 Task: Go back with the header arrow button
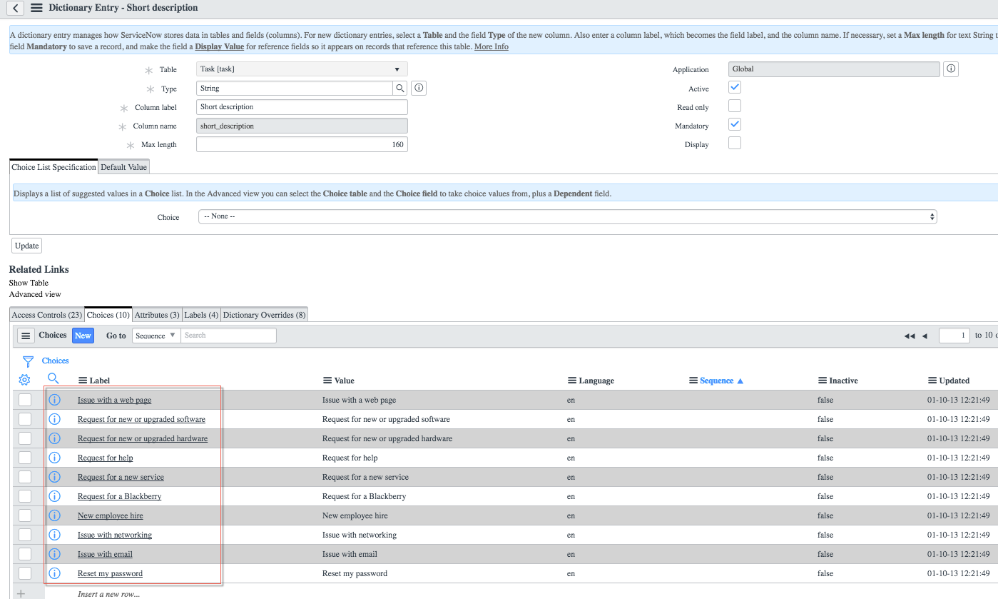point(15,8)
